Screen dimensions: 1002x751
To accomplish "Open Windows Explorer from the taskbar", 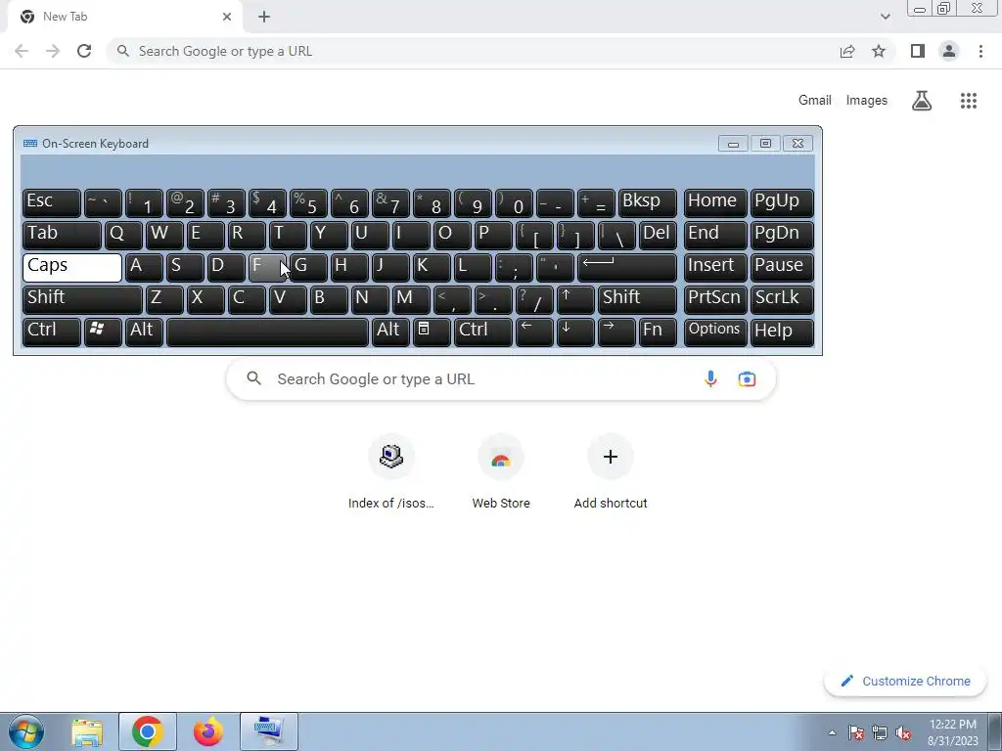I will click(x=87, y=731).
